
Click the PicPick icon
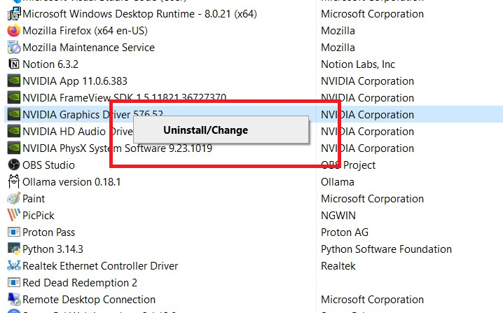point(14,215)
